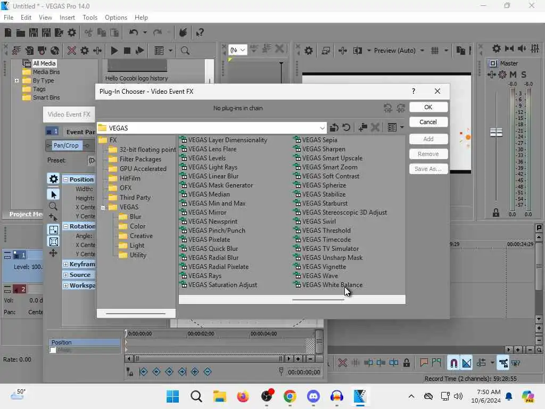Open the Options menu
Image resolution: width=545 pixels, height=409 pixels.
coord(115,18)
